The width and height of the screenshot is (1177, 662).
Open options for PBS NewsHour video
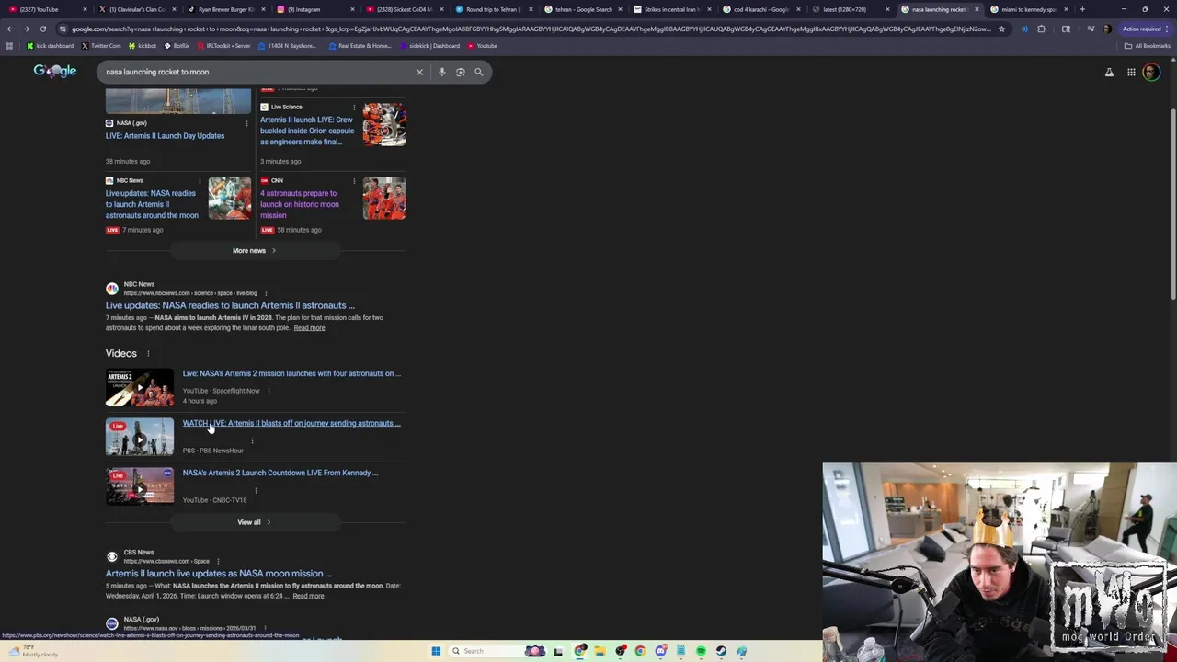pyautogui.click(x=252, y=440)
